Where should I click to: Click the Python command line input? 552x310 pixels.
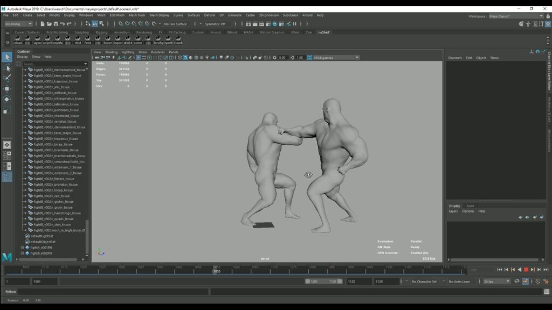pyautogui.click(x=113, y=291)
